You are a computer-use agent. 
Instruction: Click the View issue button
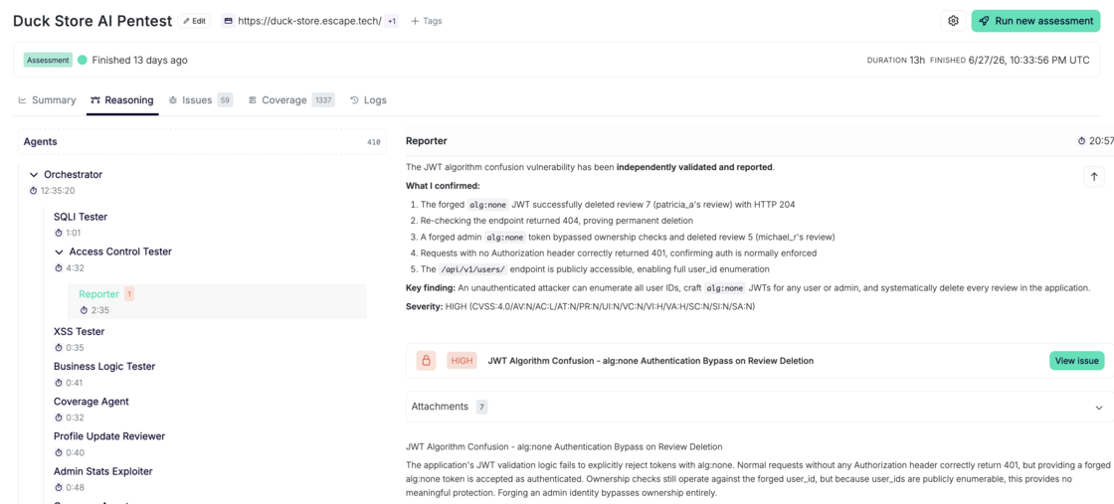point(1076,361)
